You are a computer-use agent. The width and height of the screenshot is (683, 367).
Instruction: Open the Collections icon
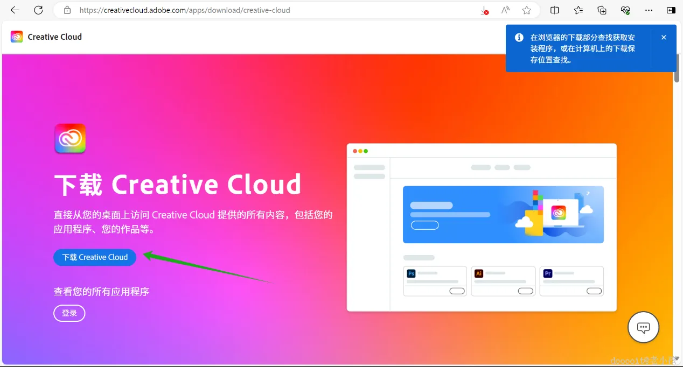point(602,10)
